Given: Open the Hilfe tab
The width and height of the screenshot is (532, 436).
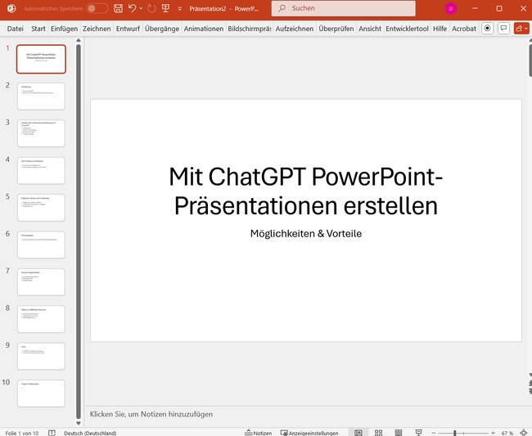Looking at the screenshot, I should pyautogui.click(x=440, y=29).
